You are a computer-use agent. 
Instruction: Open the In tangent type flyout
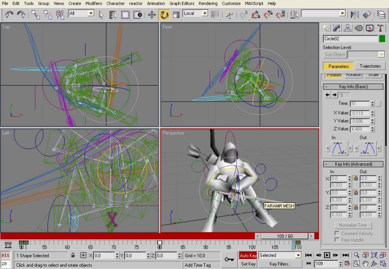339,149
